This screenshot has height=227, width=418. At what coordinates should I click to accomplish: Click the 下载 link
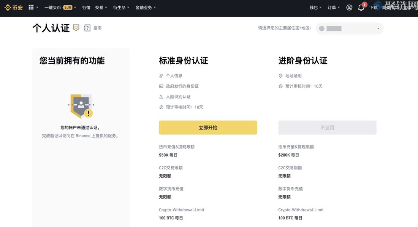pos(374,8)
